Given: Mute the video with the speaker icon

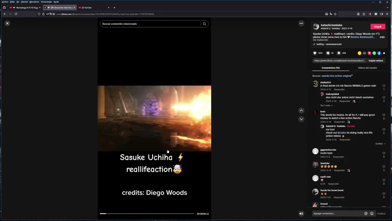Looking at the screenshot, I should [301, 214].
